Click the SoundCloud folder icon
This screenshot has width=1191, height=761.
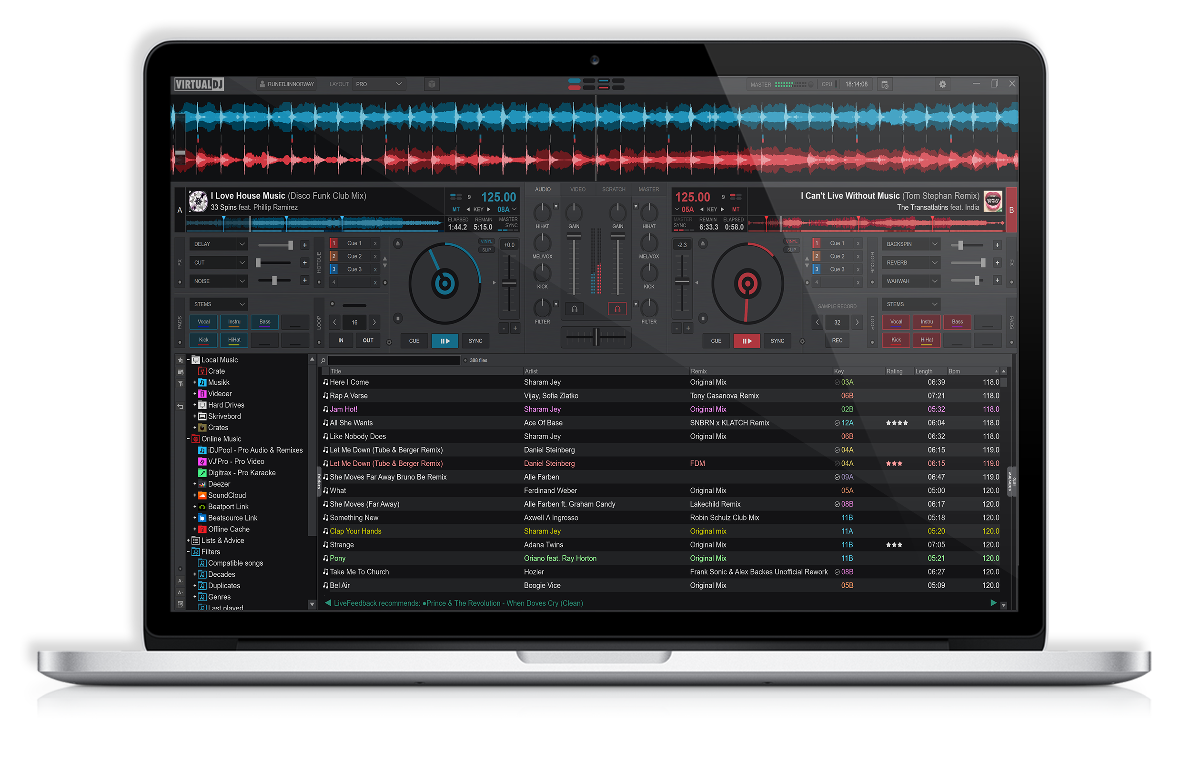point(202,495)
